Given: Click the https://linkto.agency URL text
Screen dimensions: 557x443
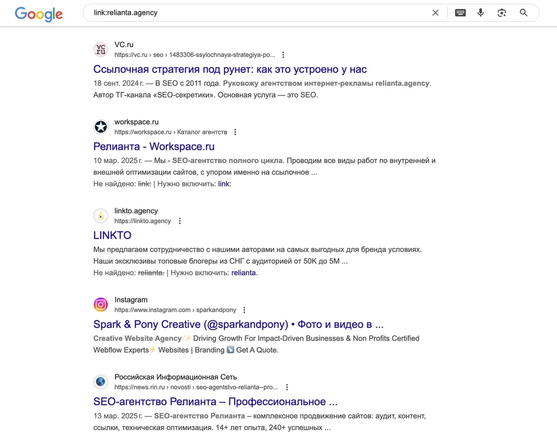Looking at the screenshot, I should (143, 221).
